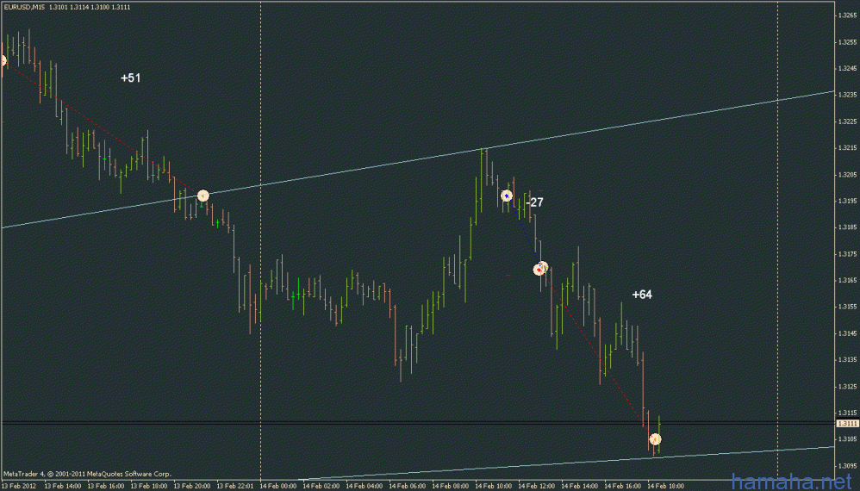The height and width of the screenshot is (491, 860).
Task: Click the 1.3265 price scale label
Action: (847, 15)
